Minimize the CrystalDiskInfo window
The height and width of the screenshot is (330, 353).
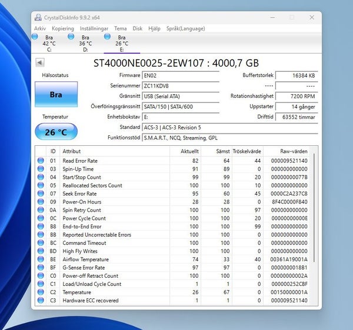pos(272,17)
